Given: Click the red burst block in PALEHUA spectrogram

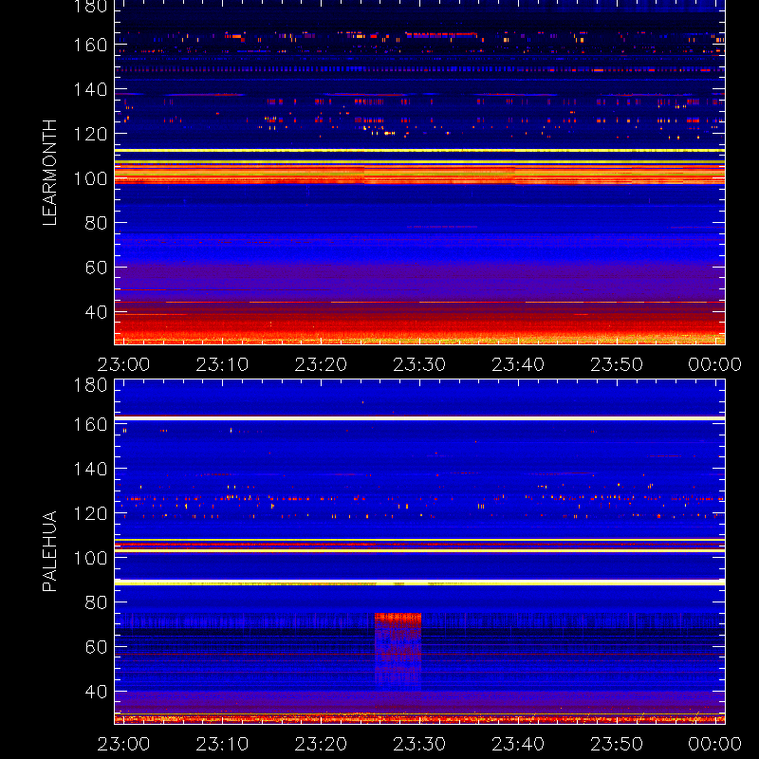Looking at the screenshot, I should click(x=398, y=651).
